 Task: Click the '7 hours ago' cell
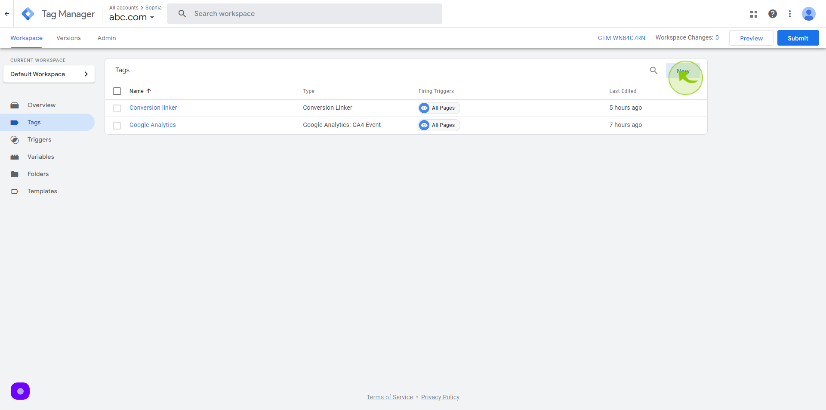[x=626, y=125]
